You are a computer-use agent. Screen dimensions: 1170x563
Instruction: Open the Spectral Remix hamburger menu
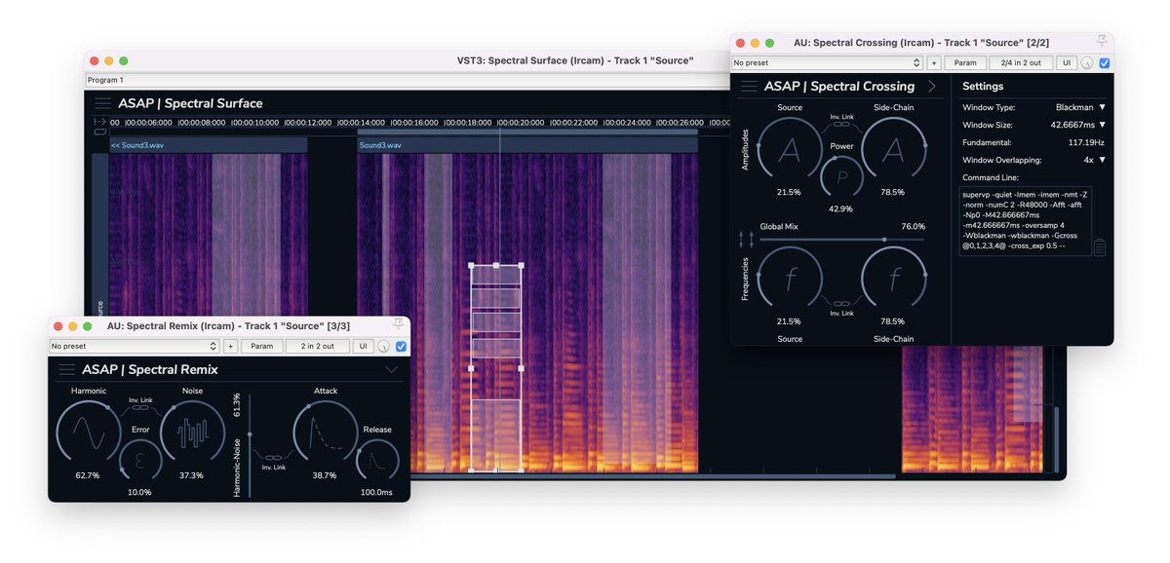[66, 369]
